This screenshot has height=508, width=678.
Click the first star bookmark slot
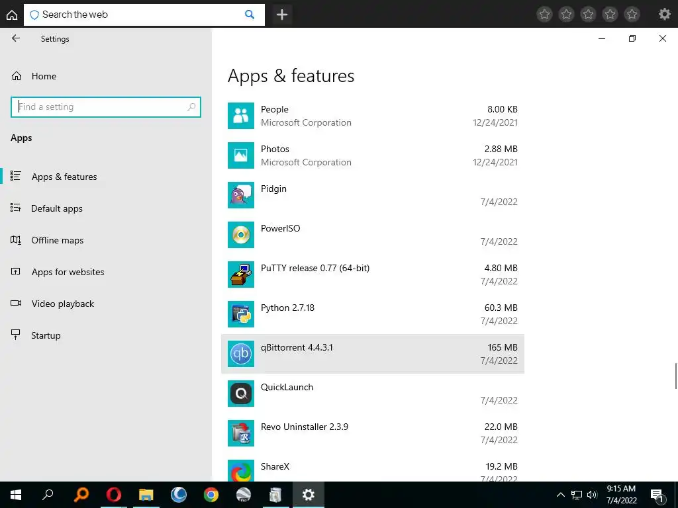point(544,15)
